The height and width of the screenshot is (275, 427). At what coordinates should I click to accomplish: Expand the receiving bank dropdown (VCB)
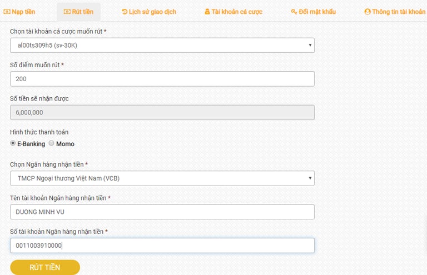click(162, 178)
